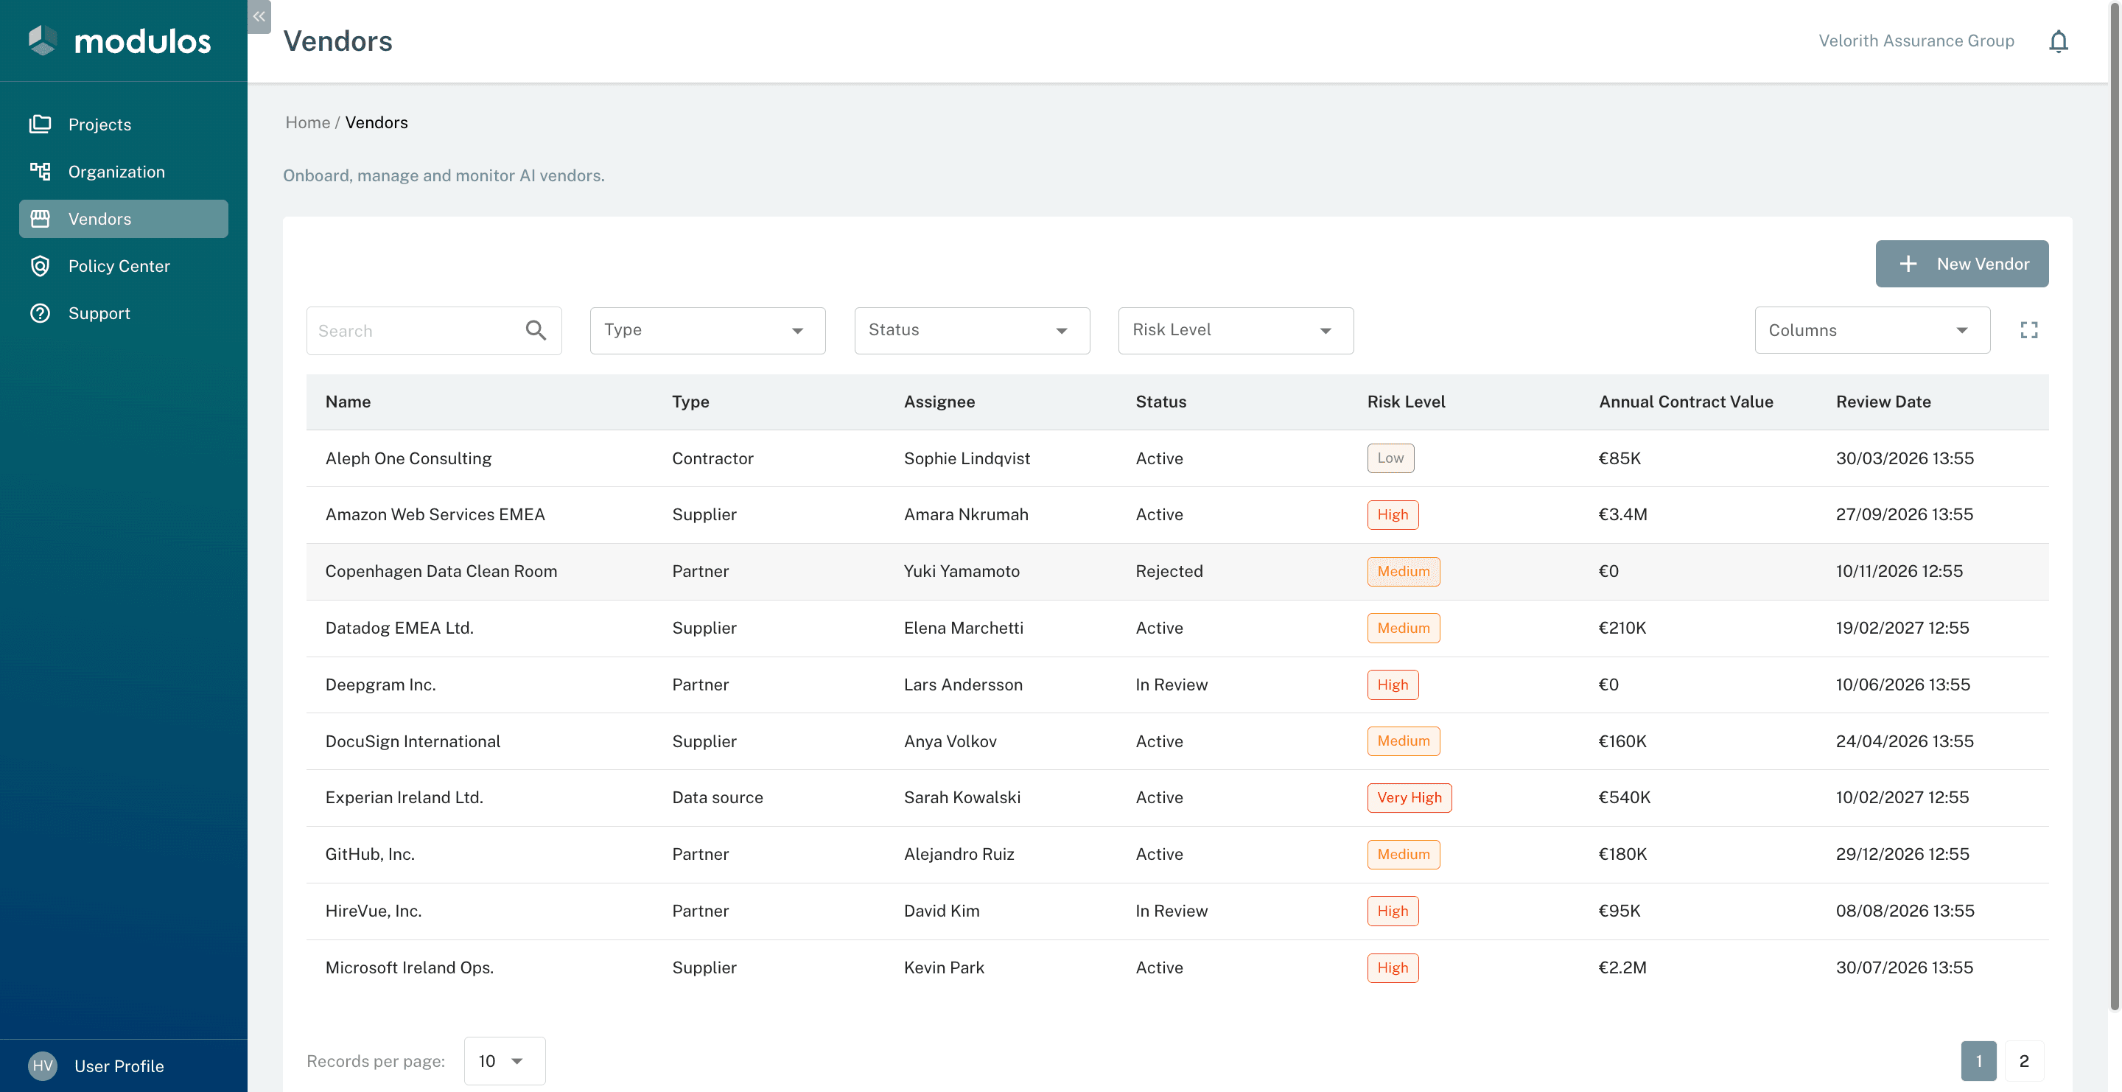The image size is (2122, 1092).
Task: Click the page vertical scrollbar
Action: coord(2114,505)
